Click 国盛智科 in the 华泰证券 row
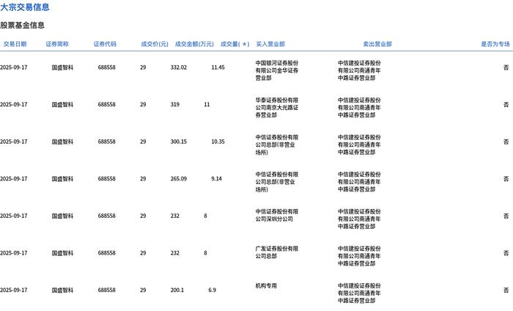 [62, 104]
